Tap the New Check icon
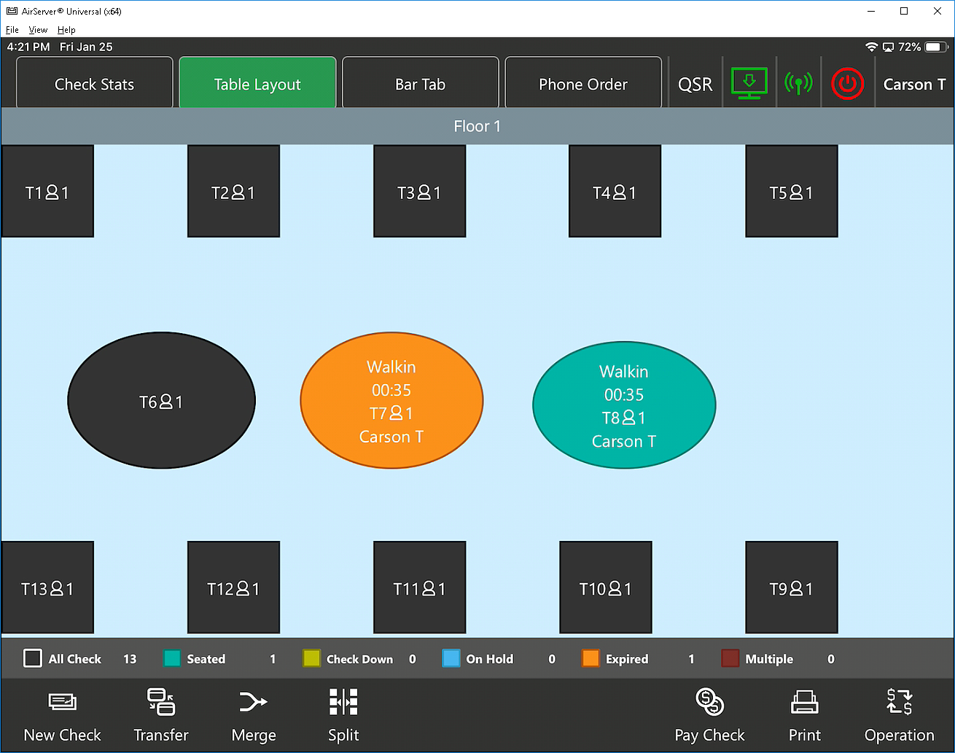This screenshot has width=955, height=753. click(62, 703)
